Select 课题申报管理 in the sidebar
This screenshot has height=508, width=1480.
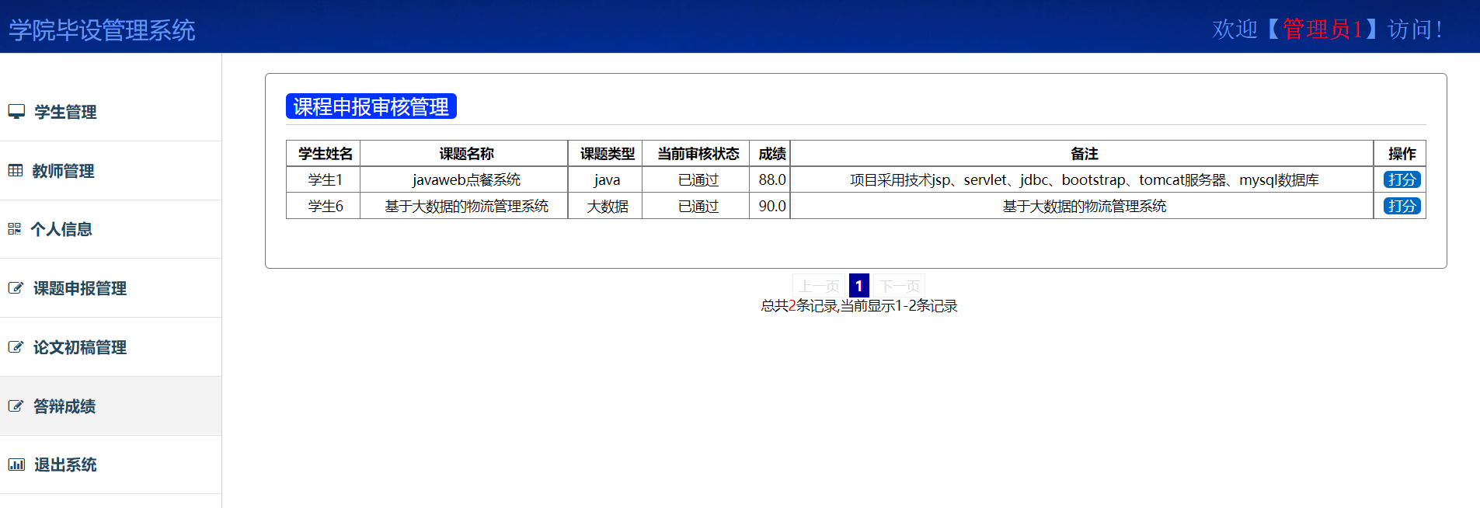click(x=79, y=288)
